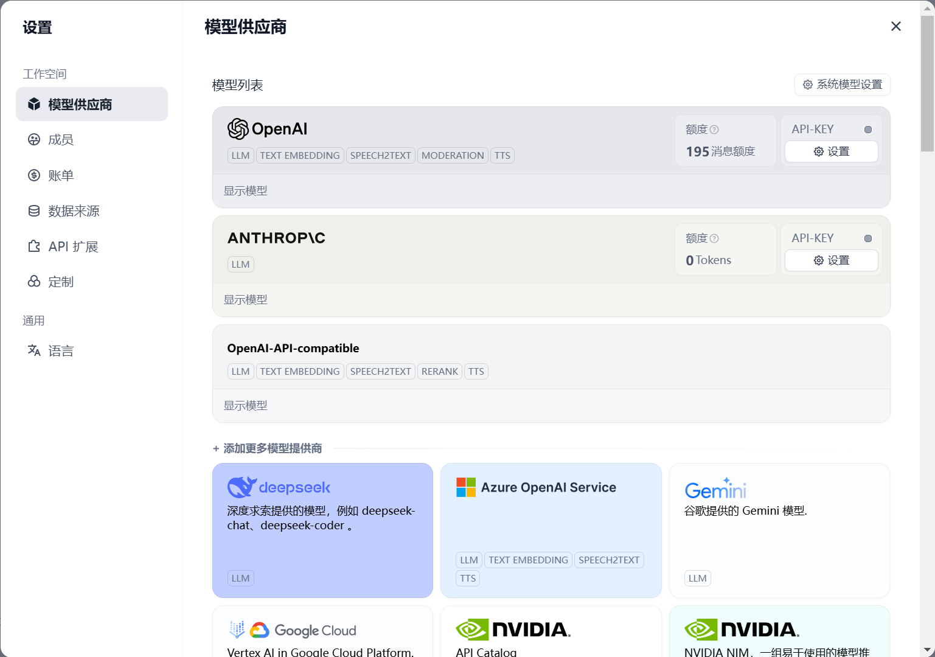The height and width of the screenshot is (657, 935).
Task: Click the Gemini LLM tag
Action: [698, 579]
